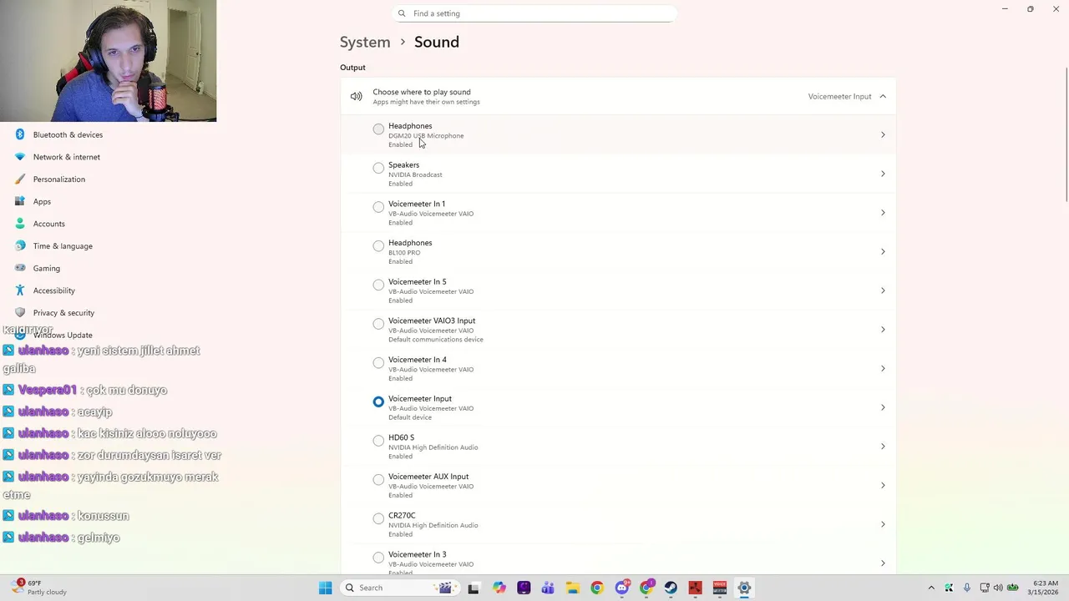The height and width of the screenshot is (601, 1069).
Task: Open Headphones BL100 PRO properties chevron
Action: [883, 252]
